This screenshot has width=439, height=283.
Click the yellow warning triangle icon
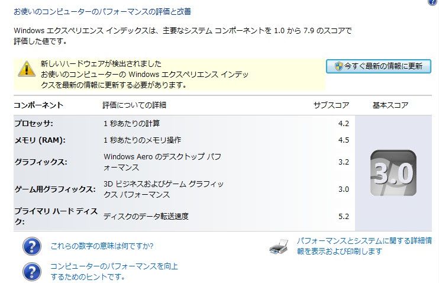coord(27,69)
